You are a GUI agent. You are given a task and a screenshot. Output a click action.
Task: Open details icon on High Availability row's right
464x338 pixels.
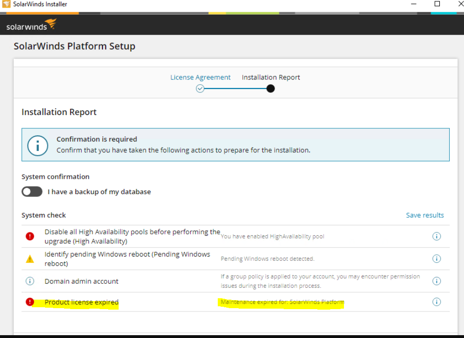pos(436,236)
